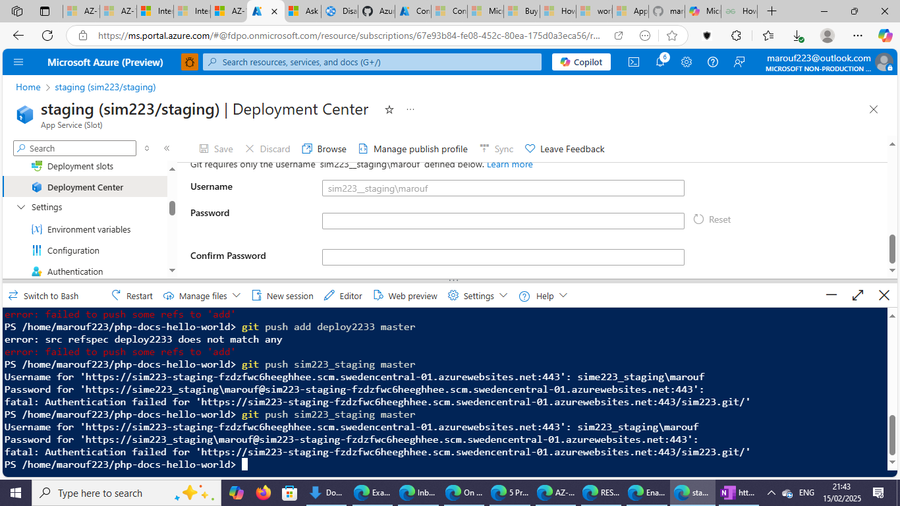The height and width of the screenshot is (506, 900).
Task: Open Configuration in sidebar
Action: [73, 250]
